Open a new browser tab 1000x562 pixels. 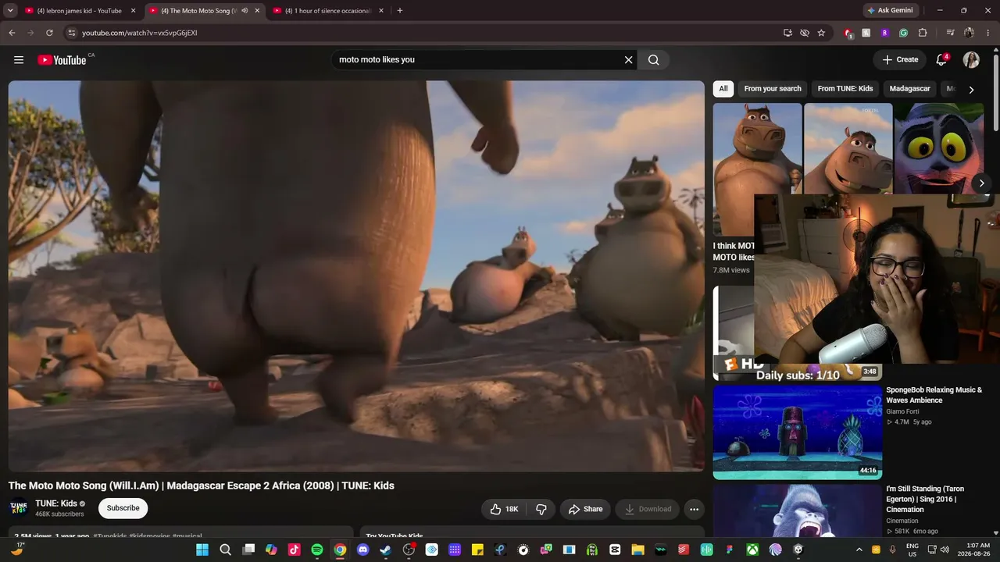400,11
